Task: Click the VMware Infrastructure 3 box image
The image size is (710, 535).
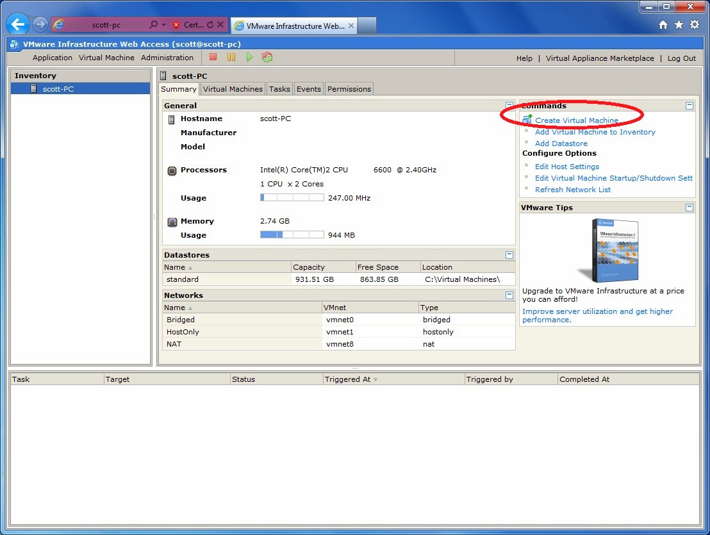Action: point(608,251)
